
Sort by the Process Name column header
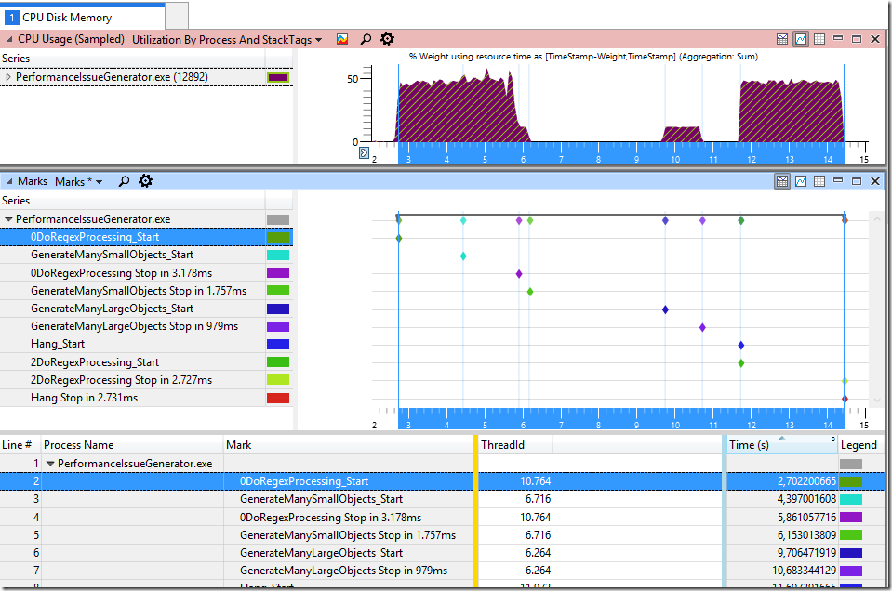point(132,445)
